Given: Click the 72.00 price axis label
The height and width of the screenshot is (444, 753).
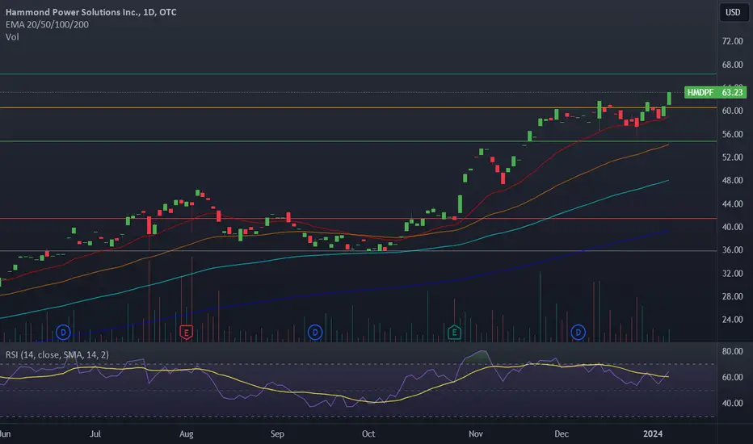Looking at the screenshot, I should pos(732,41).
